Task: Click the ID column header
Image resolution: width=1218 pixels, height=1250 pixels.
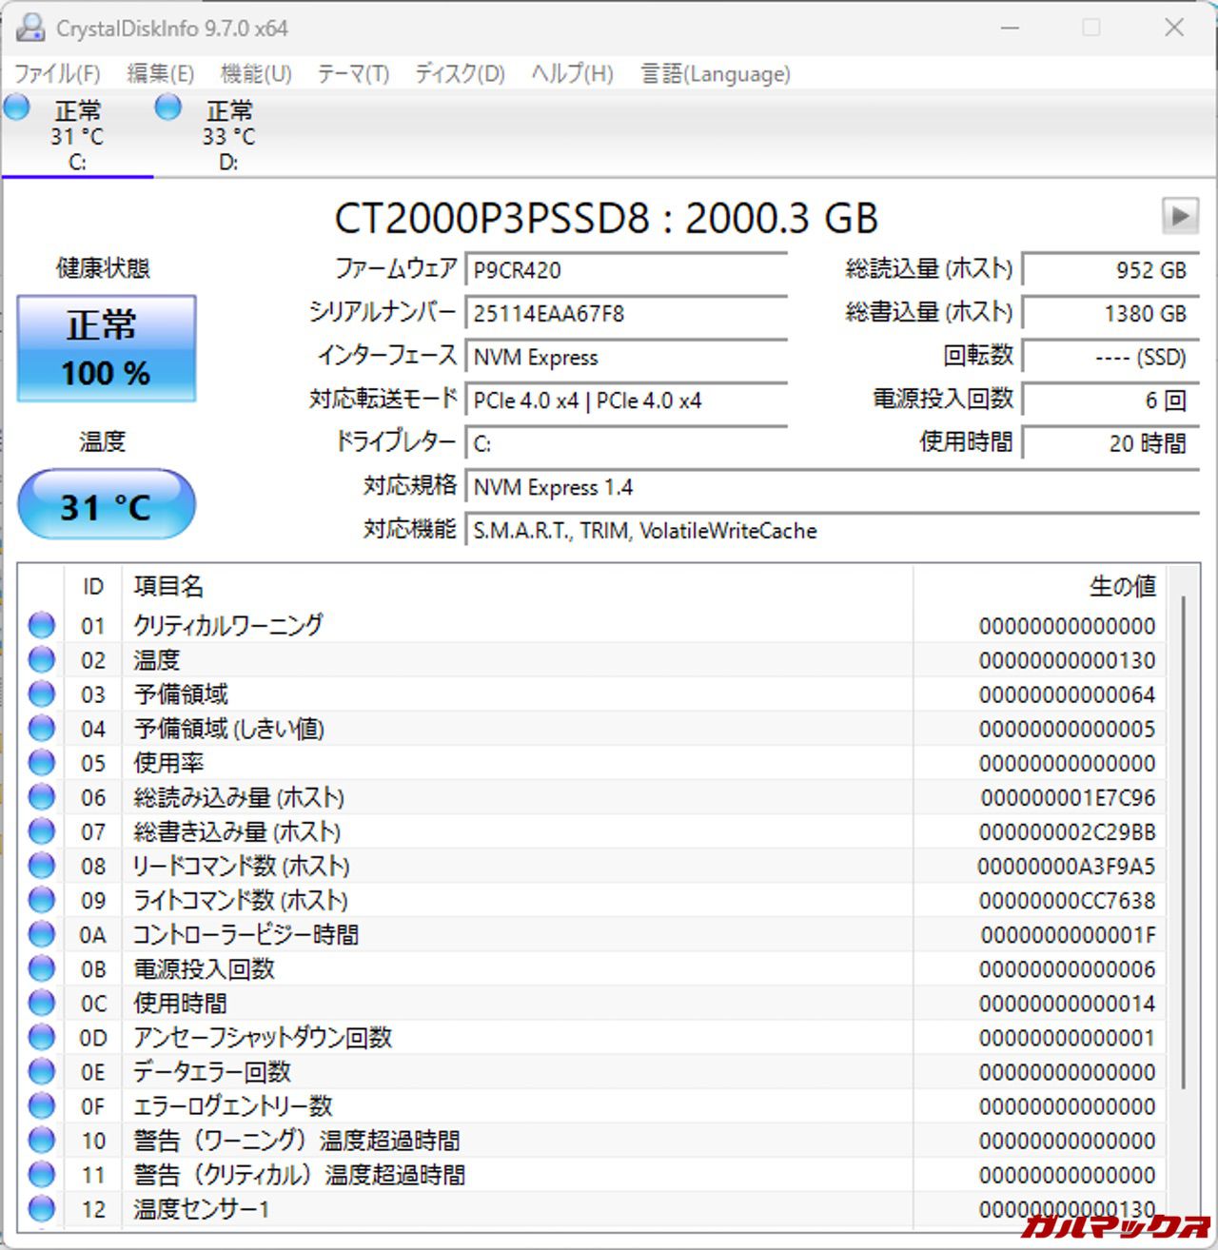Action: click(x=92, y=586)
